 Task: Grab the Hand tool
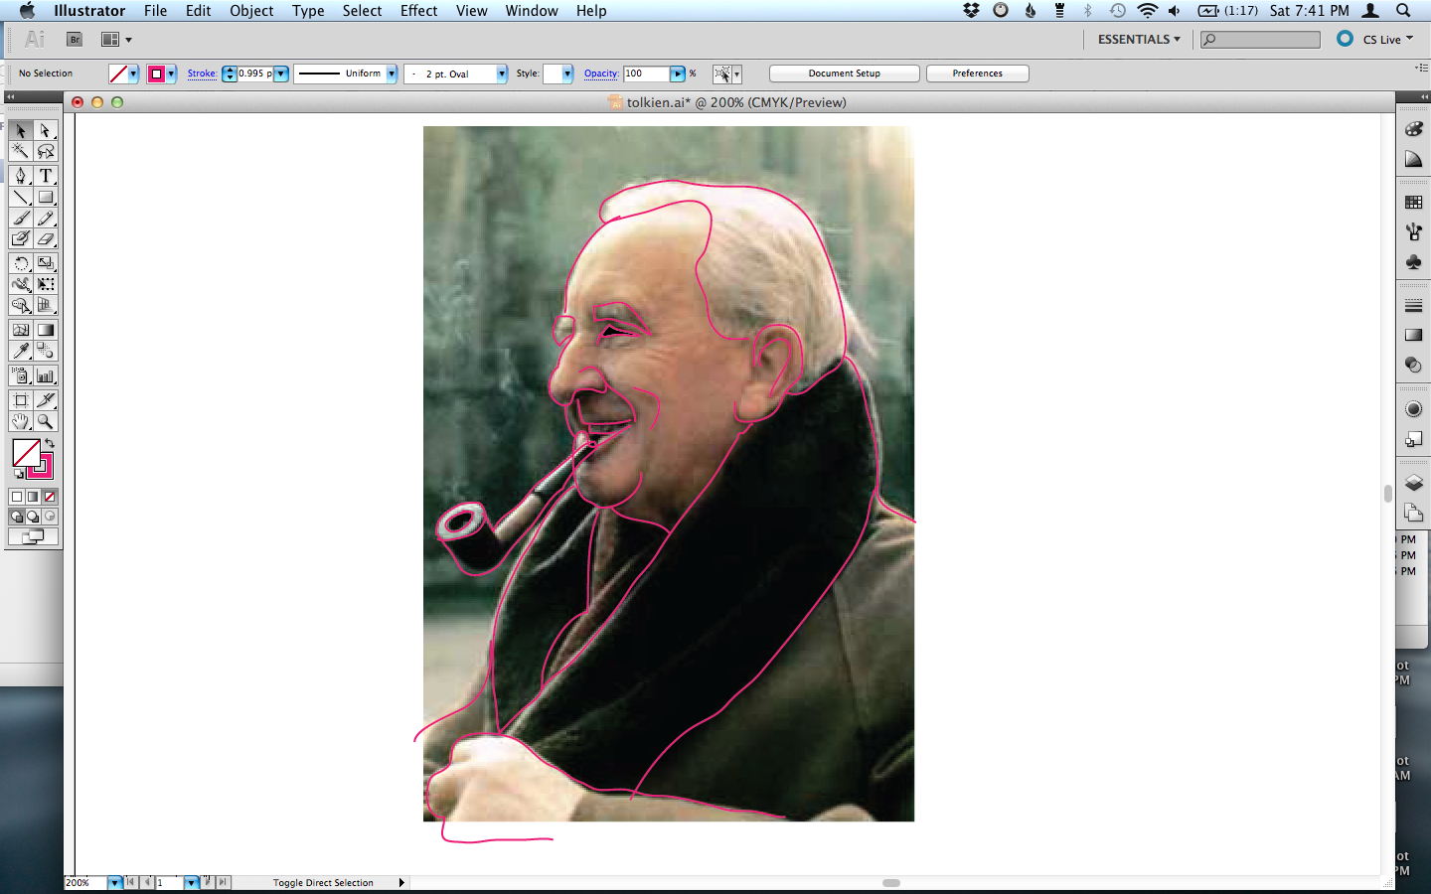[x=22, y=421]
